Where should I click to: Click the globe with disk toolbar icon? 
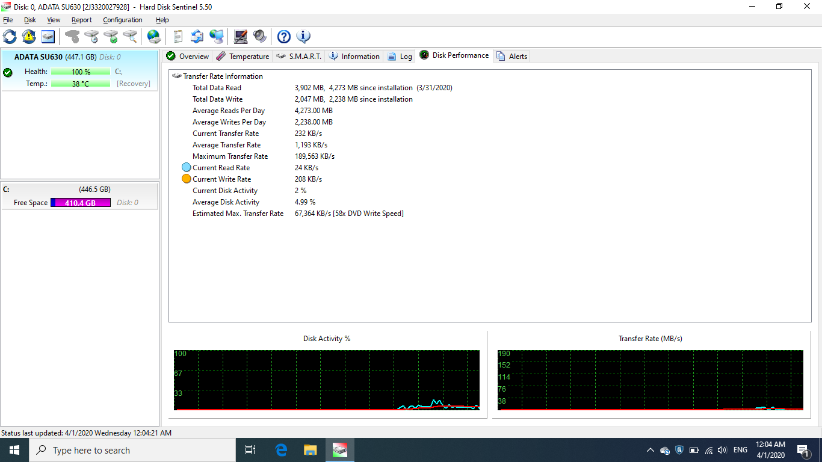pyautogui.click(x=154, y=37)
